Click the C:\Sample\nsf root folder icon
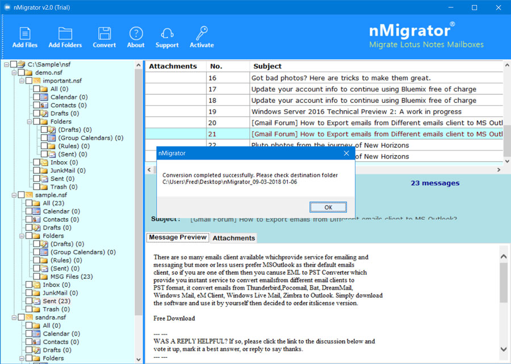Image resolution: width=511 pixels, height=364 pixels. (x=22, y=64)
